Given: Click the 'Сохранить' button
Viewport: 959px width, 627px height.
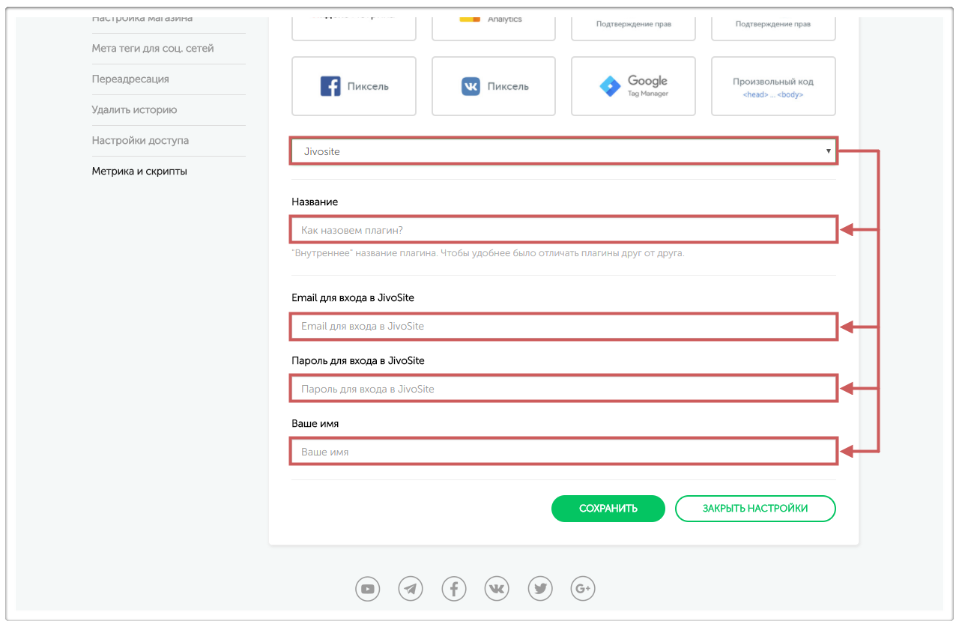Looking at the screenshot, I should click(x=608, y=509).
